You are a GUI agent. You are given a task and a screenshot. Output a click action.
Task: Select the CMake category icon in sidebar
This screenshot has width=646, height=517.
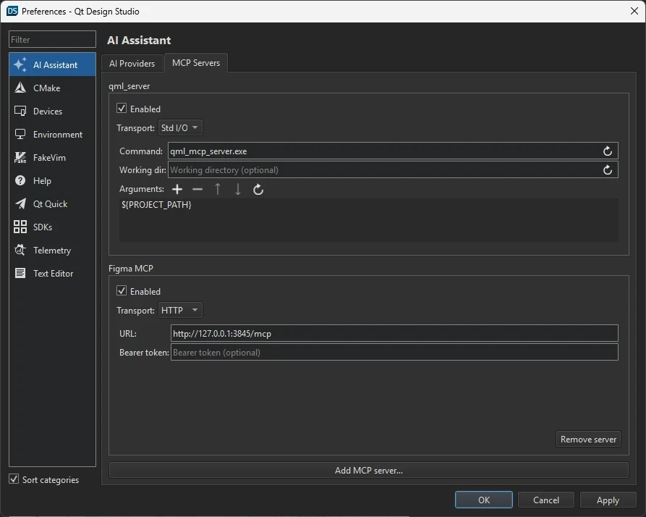tap(20, 88)
